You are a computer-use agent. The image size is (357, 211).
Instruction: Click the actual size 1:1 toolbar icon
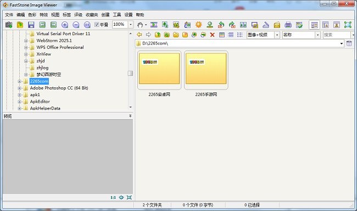click(x=87, y=25)
